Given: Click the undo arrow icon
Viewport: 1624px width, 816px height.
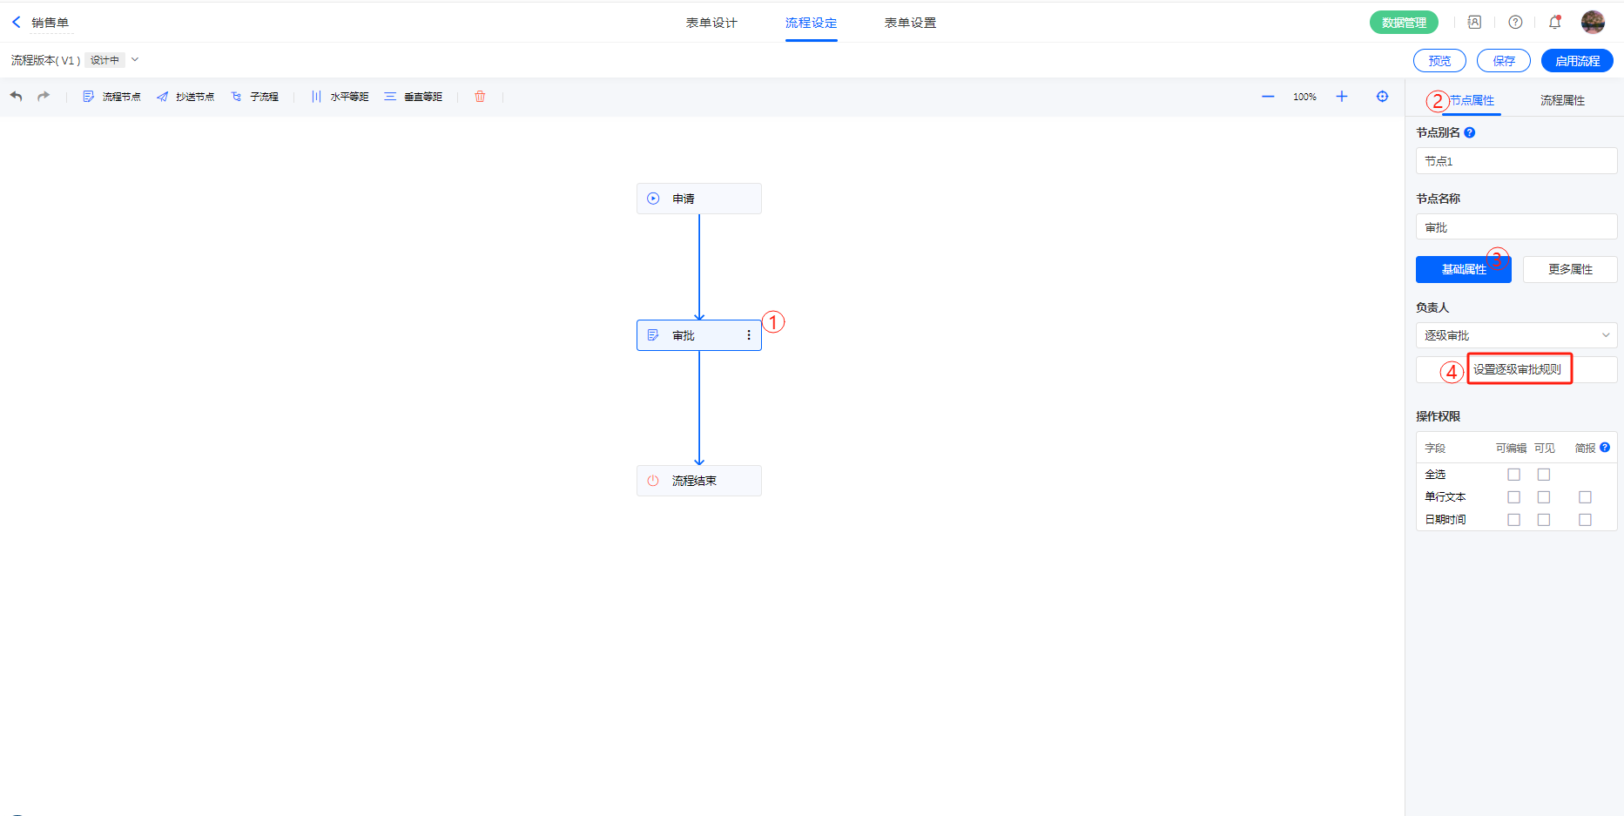Looking at the screenshot, I should point(17,97).
